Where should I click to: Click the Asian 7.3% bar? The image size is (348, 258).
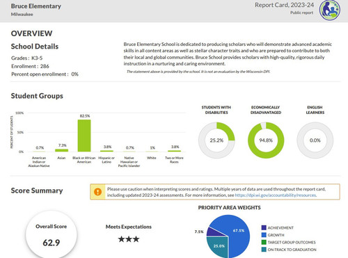(x=61, y=150)
